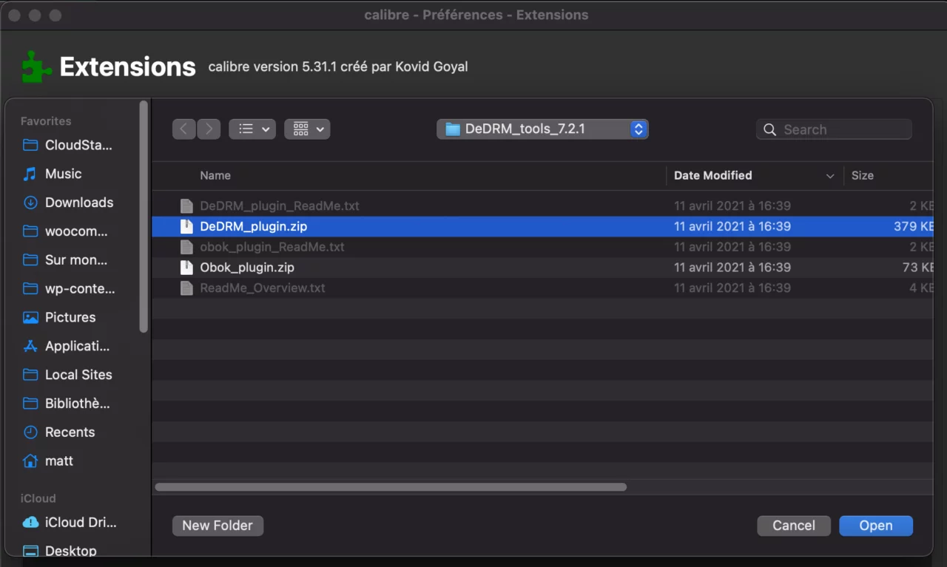Click the Cancel button
947x567 pixels.
coord(794,526)
